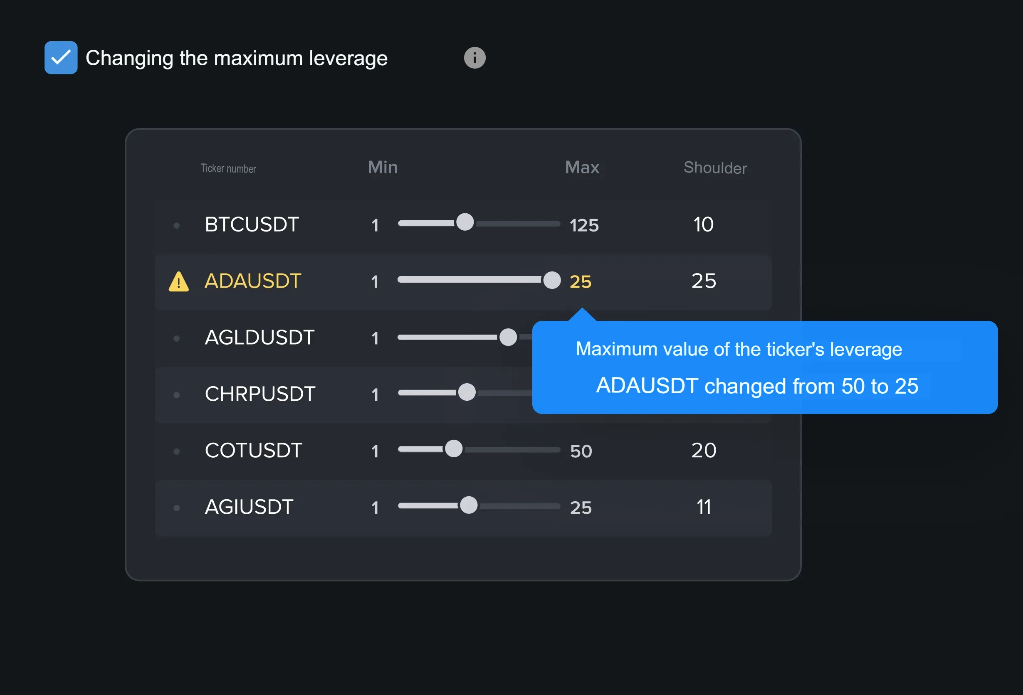The width and height of the screenshot is (1023, 695).
Task: Click the BTCUSDT leverage slider handle
Action: tap(465, 222)
